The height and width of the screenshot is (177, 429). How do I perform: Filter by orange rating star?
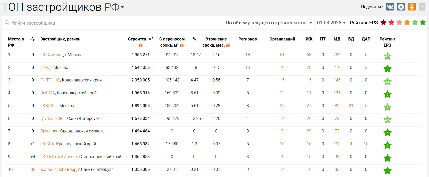click(x=407, y=23)
